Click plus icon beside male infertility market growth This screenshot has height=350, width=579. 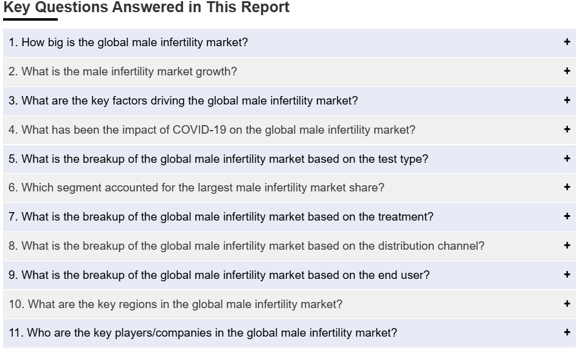tap(567, 71)
